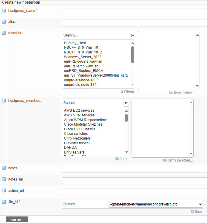This screenshot has height=223, width=207.
Task: Click scroll-down arrow of members list
Action: [x=132, y=85]
